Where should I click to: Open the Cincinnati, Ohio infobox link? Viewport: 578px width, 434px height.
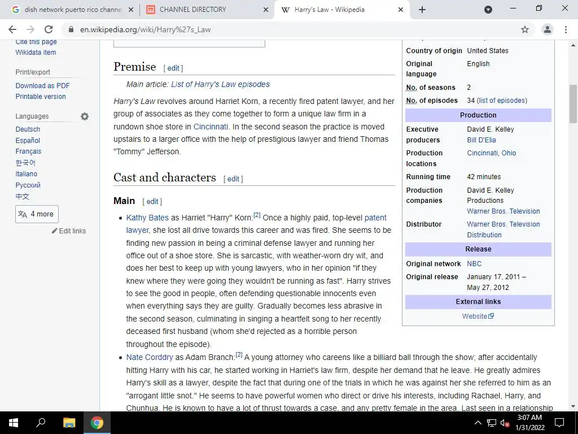point(492,153)
